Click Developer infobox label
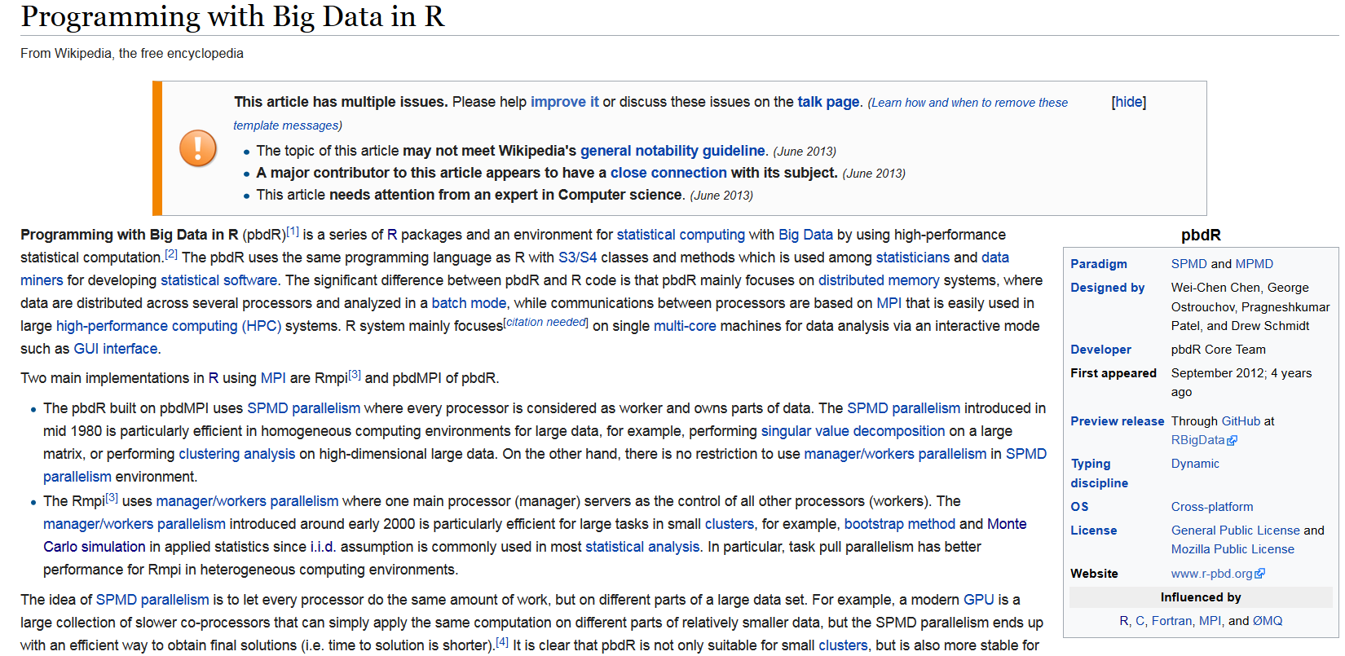Image resolution: width=1345 pixels, height=656 pixels. 1100,350
